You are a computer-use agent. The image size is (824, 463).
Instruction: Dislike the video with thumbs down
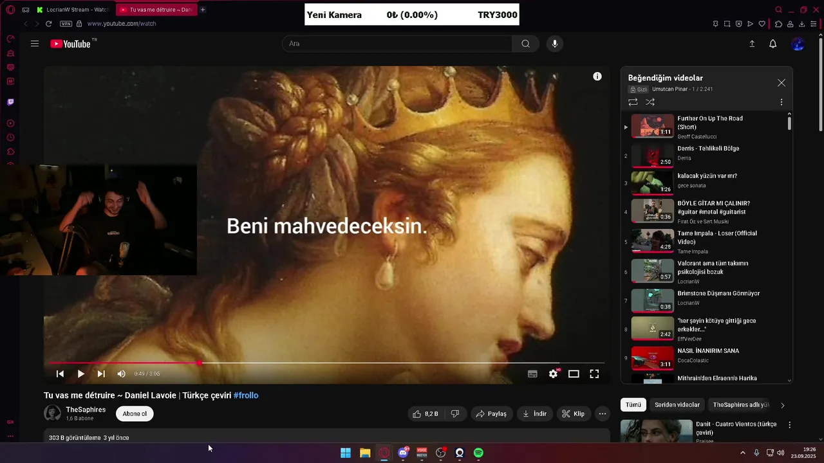click(x=455, y=413)
